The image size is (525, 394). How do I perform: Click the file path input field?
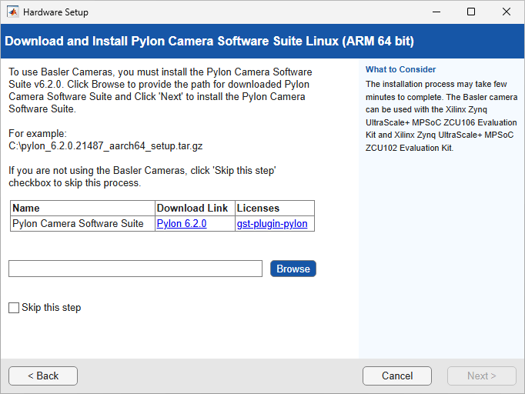point(135,269)
